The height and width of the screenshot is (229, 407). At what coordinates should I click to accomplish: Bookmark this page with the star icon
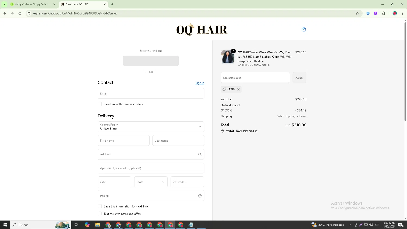point(357,13)
